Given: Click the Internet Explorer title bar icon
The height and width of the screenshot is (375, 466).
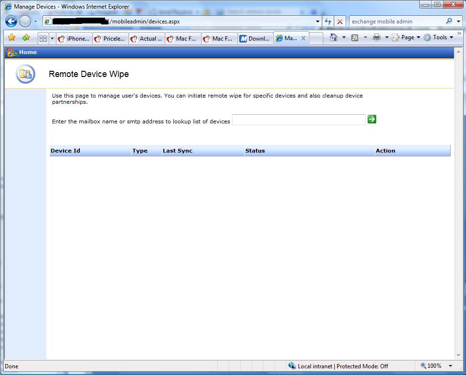Looking at the screenshot, I should point(8,7).
